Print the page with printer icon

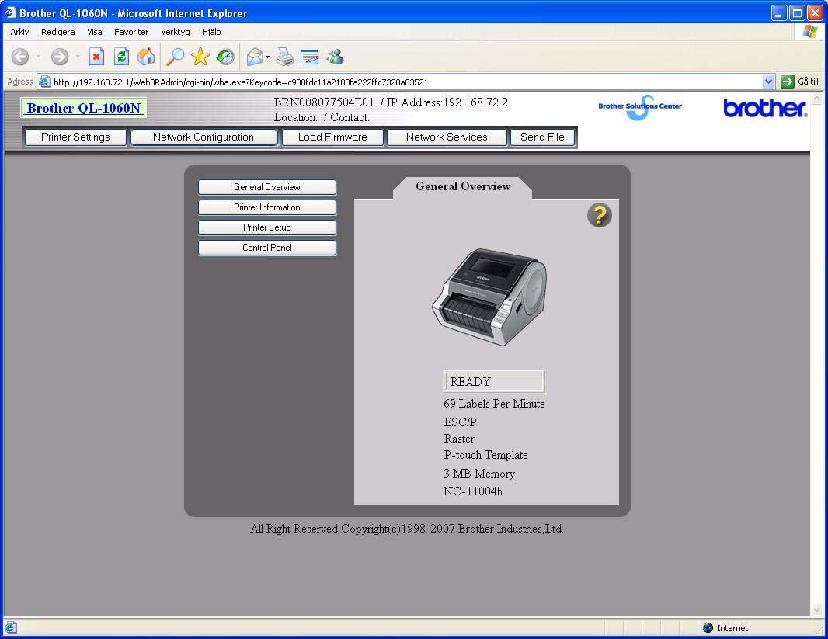click(x=285, y=57)
